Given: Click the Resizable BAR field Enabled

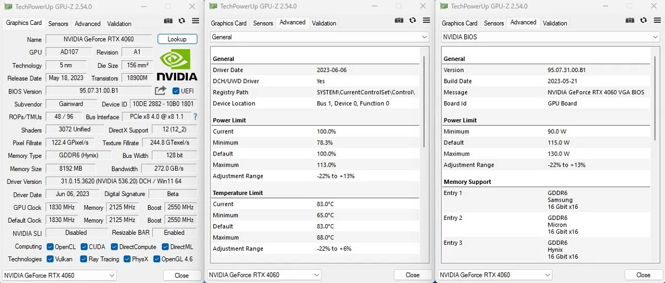Looking at the screenshot, I should tap(174, 233).
